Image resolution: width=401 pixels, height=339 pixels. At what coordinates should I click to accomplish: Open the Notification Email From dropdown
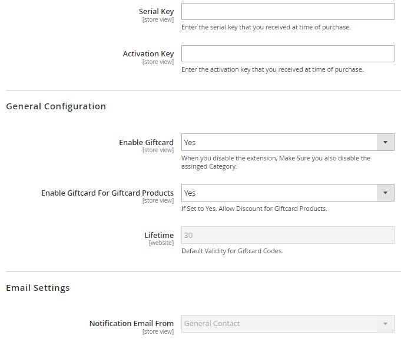coord(279,323)
